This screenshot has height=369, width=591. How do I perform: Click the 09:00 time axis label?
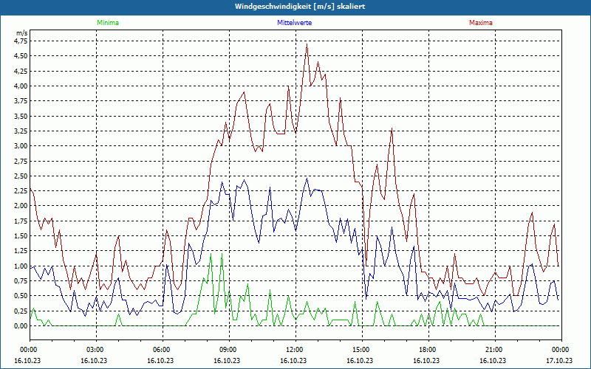229,350
